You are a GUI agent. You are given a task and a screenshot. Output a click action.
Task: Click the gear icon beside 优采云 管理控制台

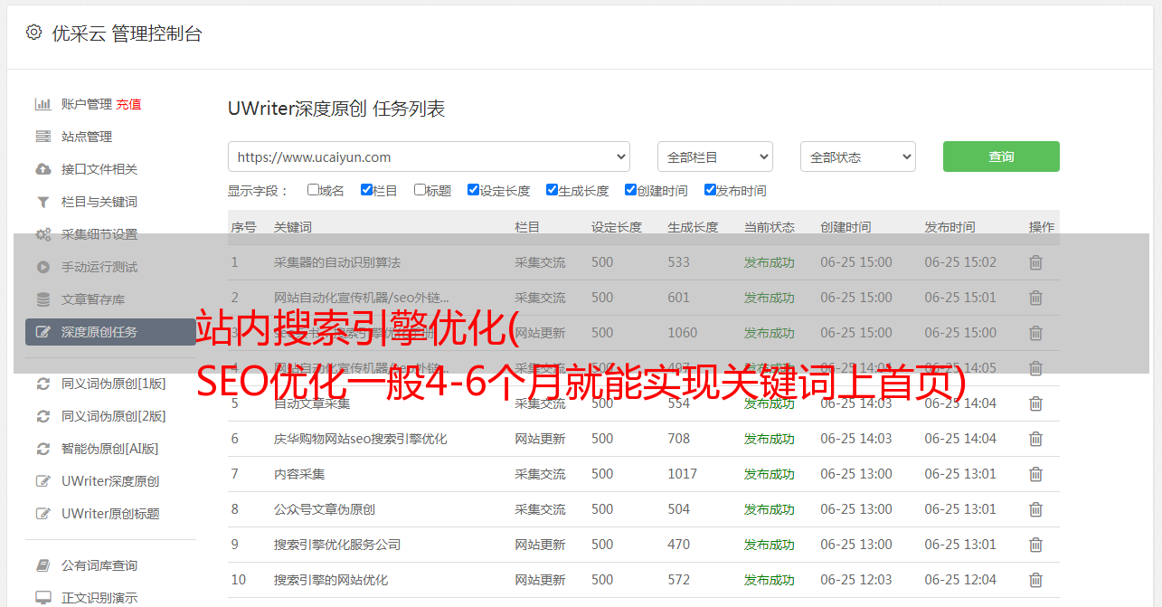33,33
